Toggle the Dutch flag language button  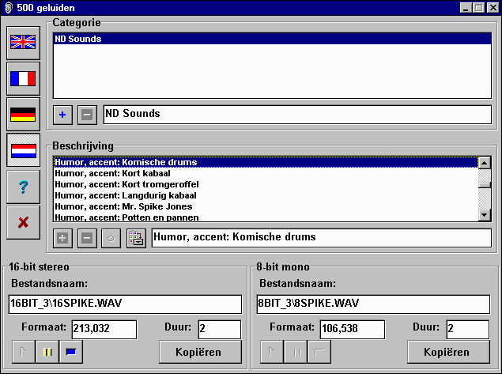pyautogui.click(x=23, y=150)
